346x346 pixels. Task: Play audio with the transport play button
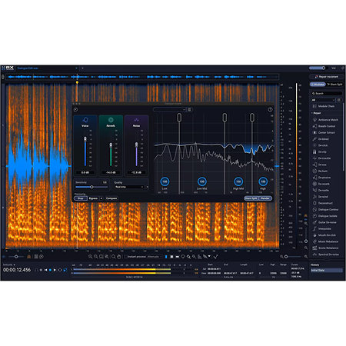[x=55, y=270]
